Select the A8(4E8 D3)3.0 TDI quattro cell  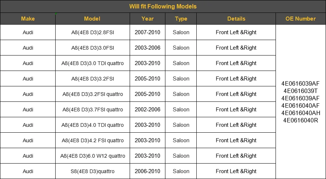[92, 63]
